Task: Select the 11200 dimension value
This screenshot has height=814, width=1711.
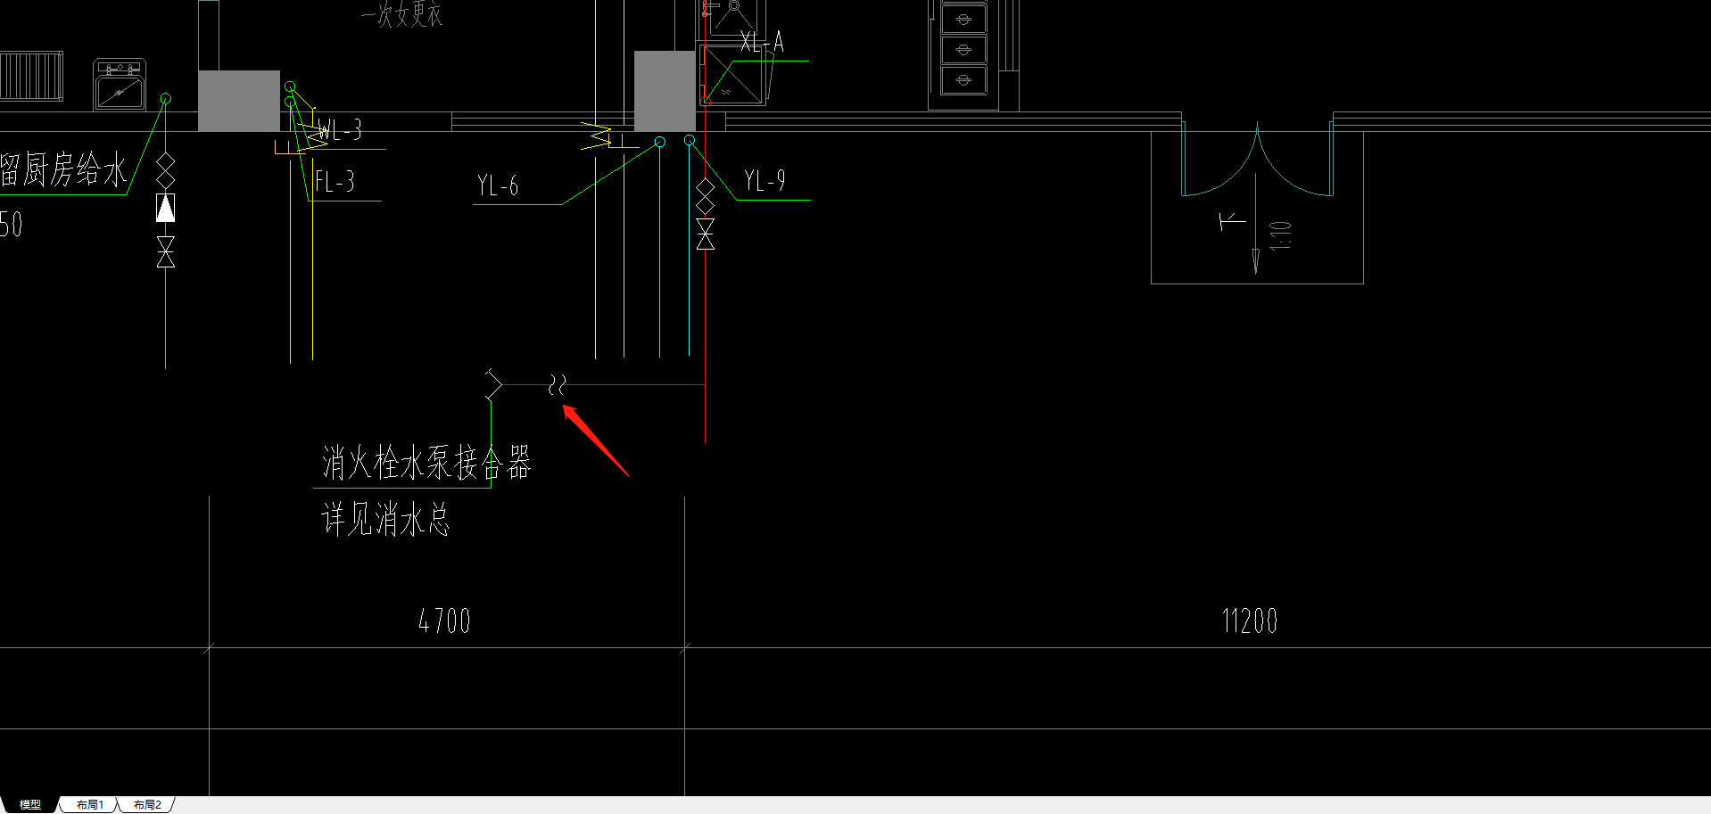Action: click(1249, 621)
